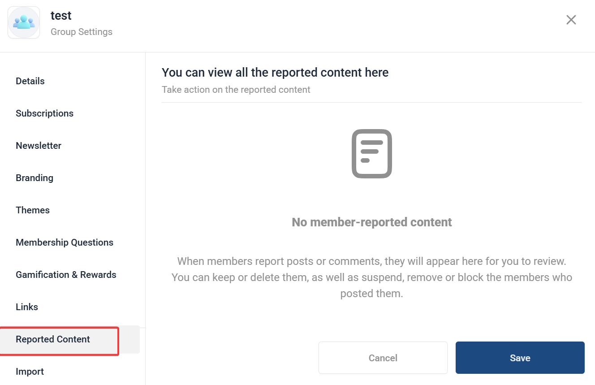Click the "Group Settings" subtitle
Viewport: 595px width, 385px height.
(x=82, y=32)
